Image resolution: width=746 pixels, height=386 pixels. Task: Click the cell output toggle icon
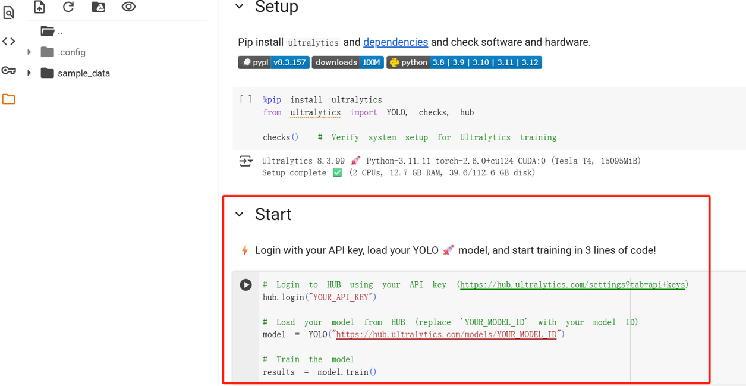[x=245, y=161]
